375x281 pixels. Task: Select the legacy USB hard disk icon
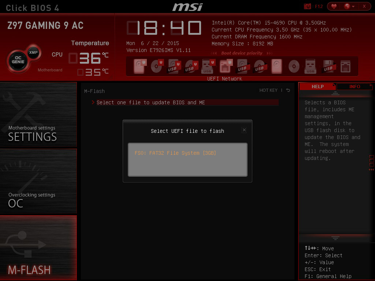pos(243,66)
